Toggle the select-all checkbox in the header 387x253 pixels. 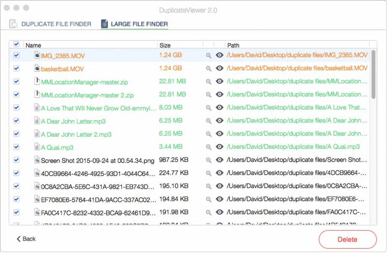point(16,44)
